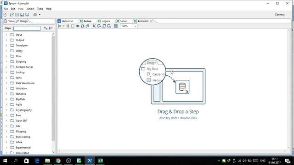Expand the Utility folder
This screenshot has width=294, height=165.
[6, 51]
